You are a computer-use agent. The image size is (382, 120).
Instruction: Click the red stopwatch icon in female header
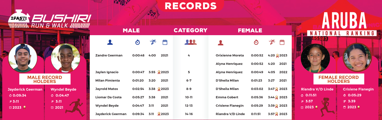pos(256,42)
